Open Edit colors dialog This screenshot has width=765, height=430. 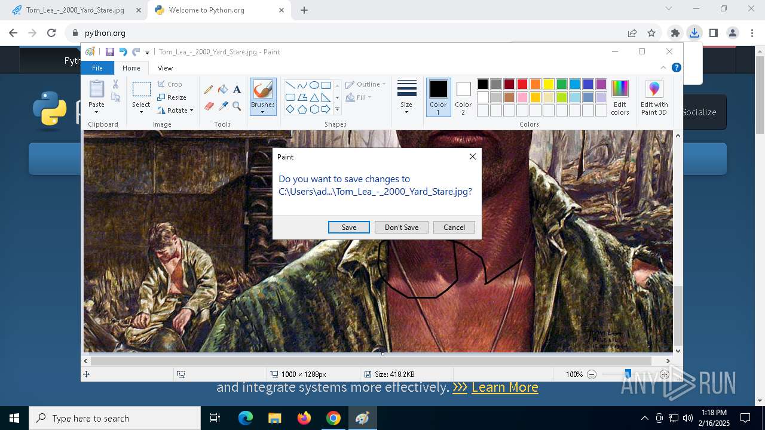(x=620, y=97)
